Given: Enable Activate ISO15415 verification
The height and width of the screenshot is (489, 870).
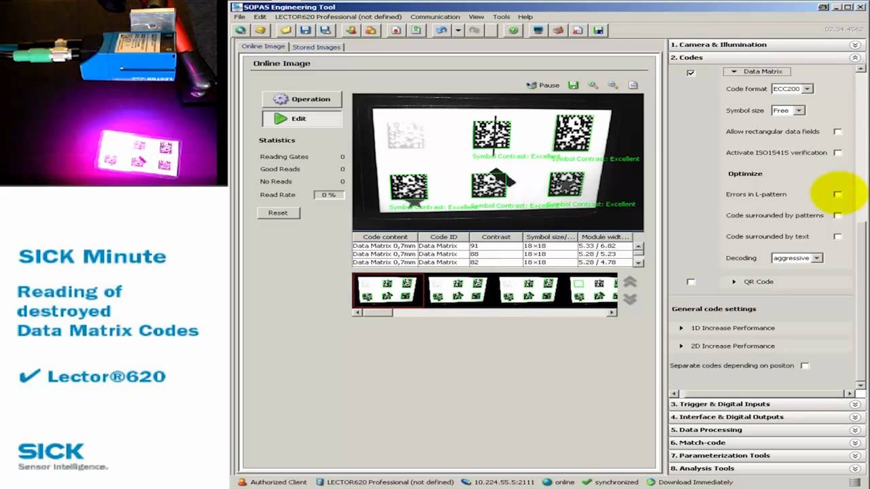Looking at the screenshot, I should 837,153.
